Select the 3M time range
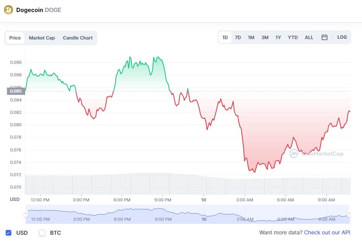Image resolution: width=362 pixels, height=244 pixels. (x=265, y=37)
